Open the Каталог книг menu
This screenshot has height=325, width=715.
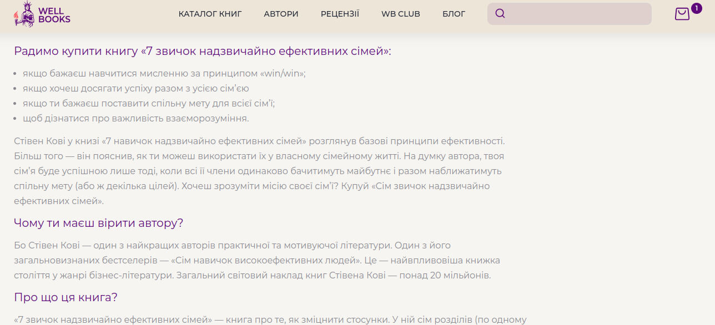click(210, 14)
